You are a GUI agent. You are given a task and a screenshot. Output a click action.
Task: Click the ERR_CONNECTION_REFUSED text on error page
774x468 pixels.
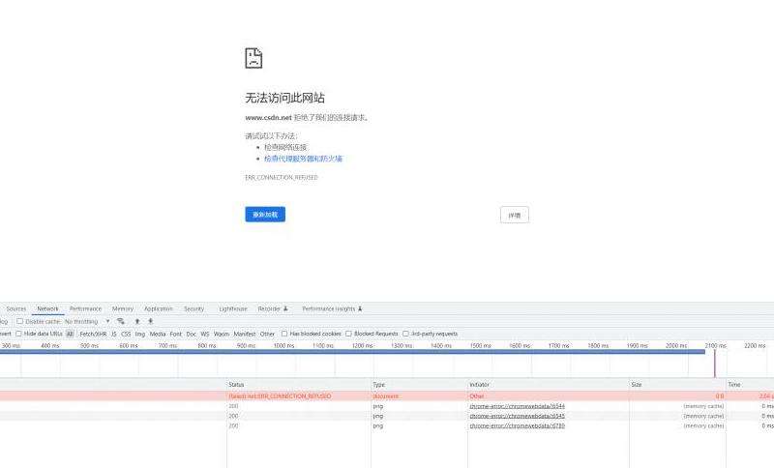(282, 178)
